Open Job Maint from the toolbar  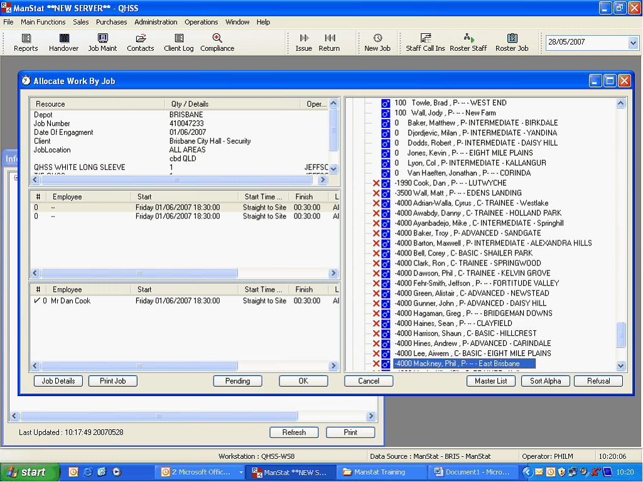pos(102,39)
